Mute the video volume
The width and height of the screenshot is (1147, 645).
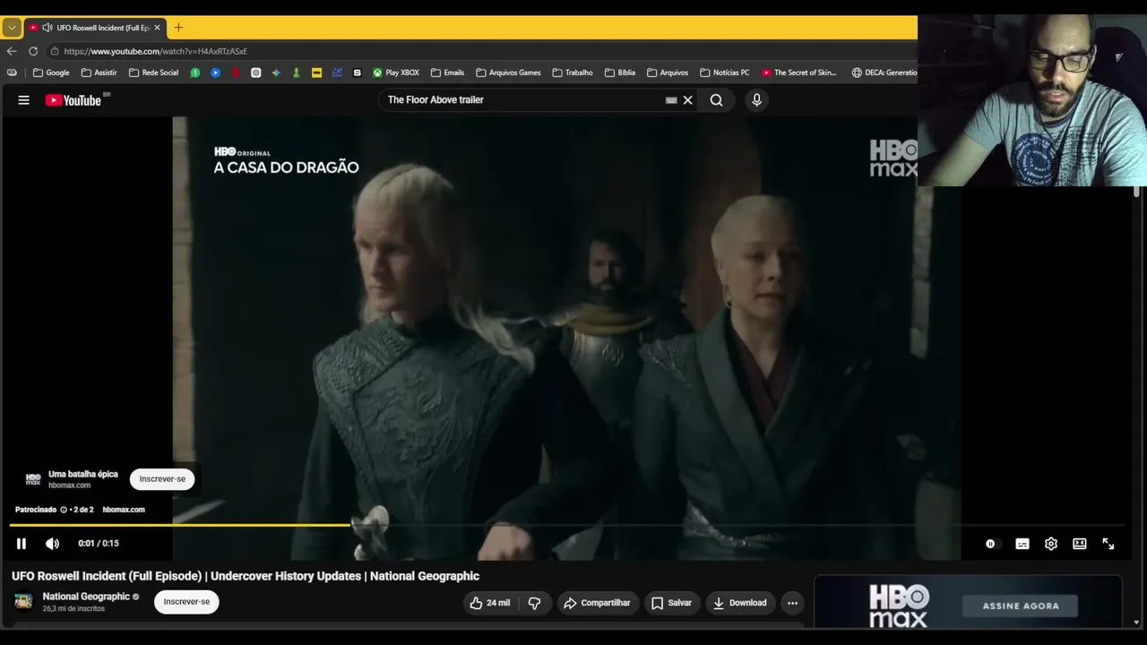(53, 544)
